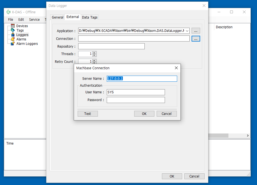Select Alarms label in tree
The height and width of the screenshot is (185, 257).
(21, 39)
